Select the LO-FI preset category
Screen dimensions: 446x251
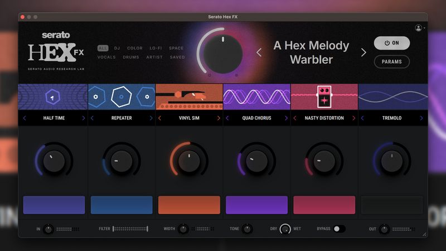tap(156, 48)
